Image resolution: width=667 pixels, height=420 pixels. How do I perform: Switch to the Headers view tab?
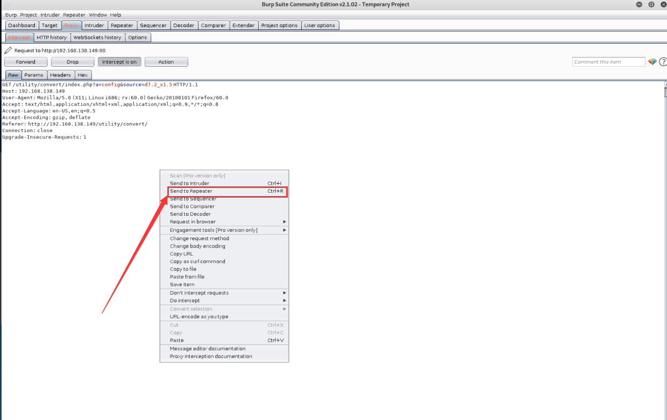pos(61,75)
